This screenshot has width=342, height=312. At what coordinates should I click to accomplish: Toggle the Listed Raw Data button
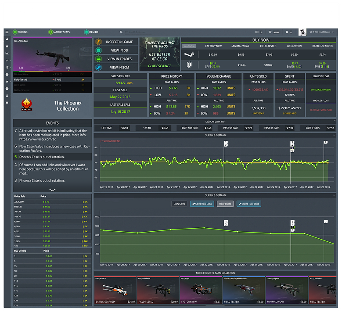tap(249, 204)
